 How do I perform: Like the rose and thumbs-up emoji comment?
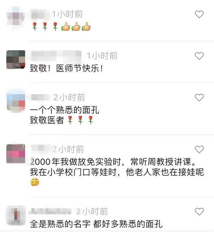pos(199,14)
